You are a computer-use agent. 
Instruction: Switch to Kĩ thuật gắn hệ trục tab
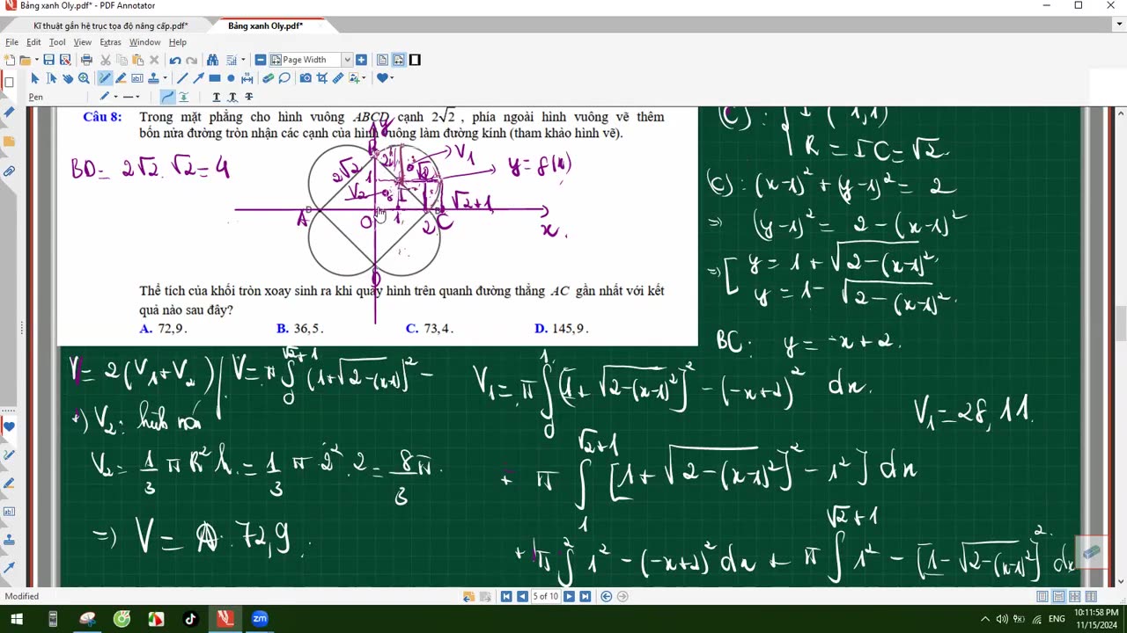coord(110,26)
